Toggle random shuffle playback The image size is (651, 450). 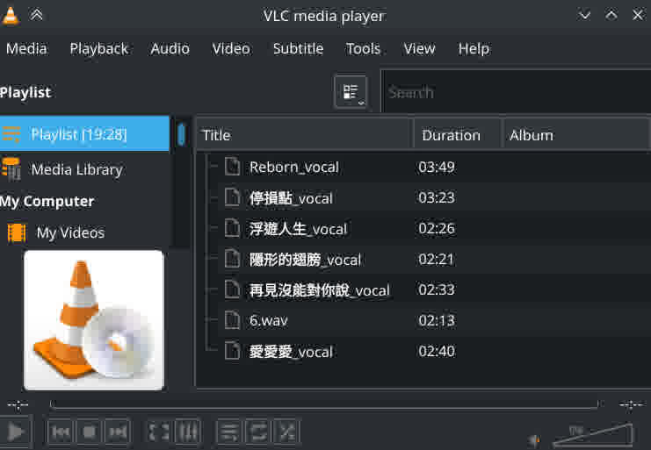pos(287,432)
